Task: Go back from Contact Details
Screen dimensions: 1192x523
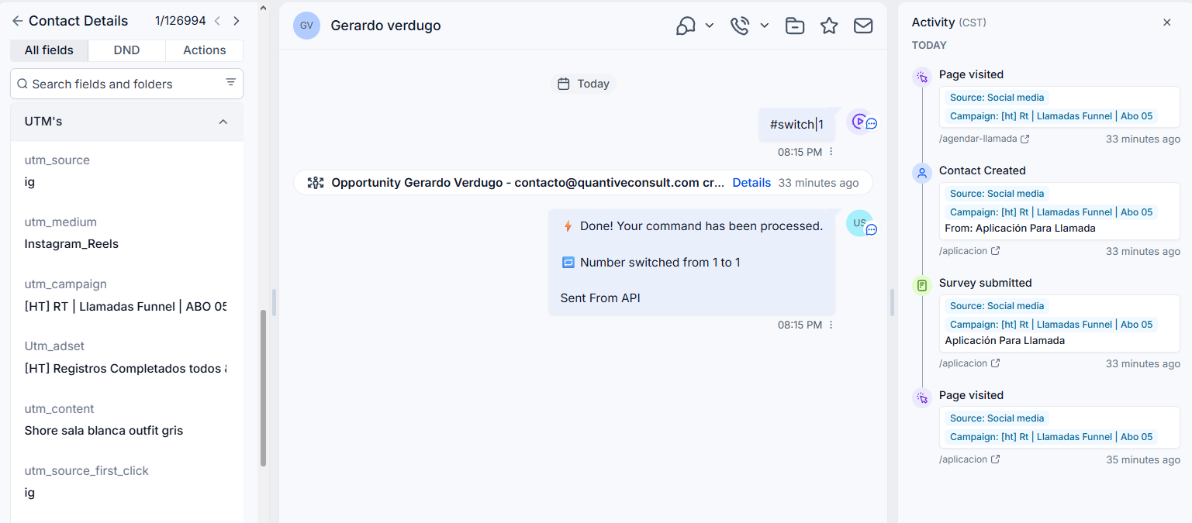Action: pyautogui.click(x=17, y=21)
